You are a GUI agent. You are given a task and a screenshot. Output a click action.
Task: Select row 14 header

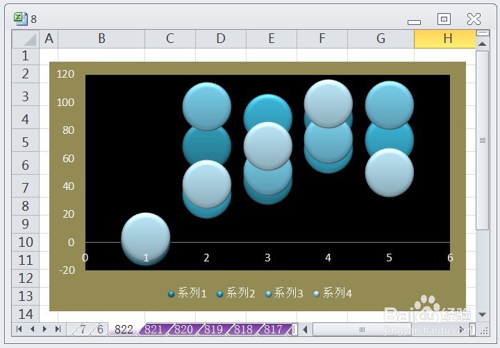[26, 314]
